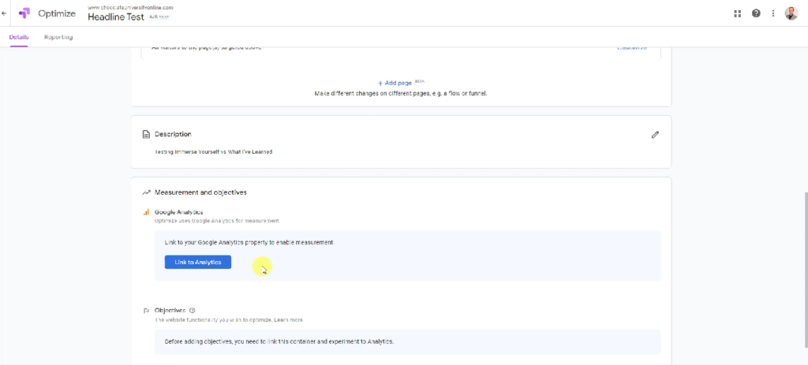Click the www.chocolateuniversityonline.com container name
Screen dimensions: 808x365
click(x=130, y=7)
